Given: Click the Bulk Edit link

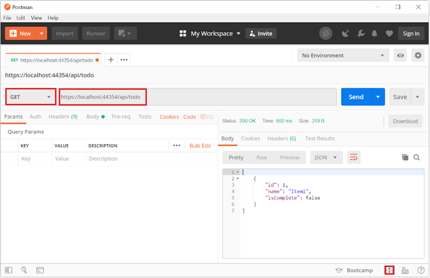Looking at the screenshot, I should click(x=200, y=146).
